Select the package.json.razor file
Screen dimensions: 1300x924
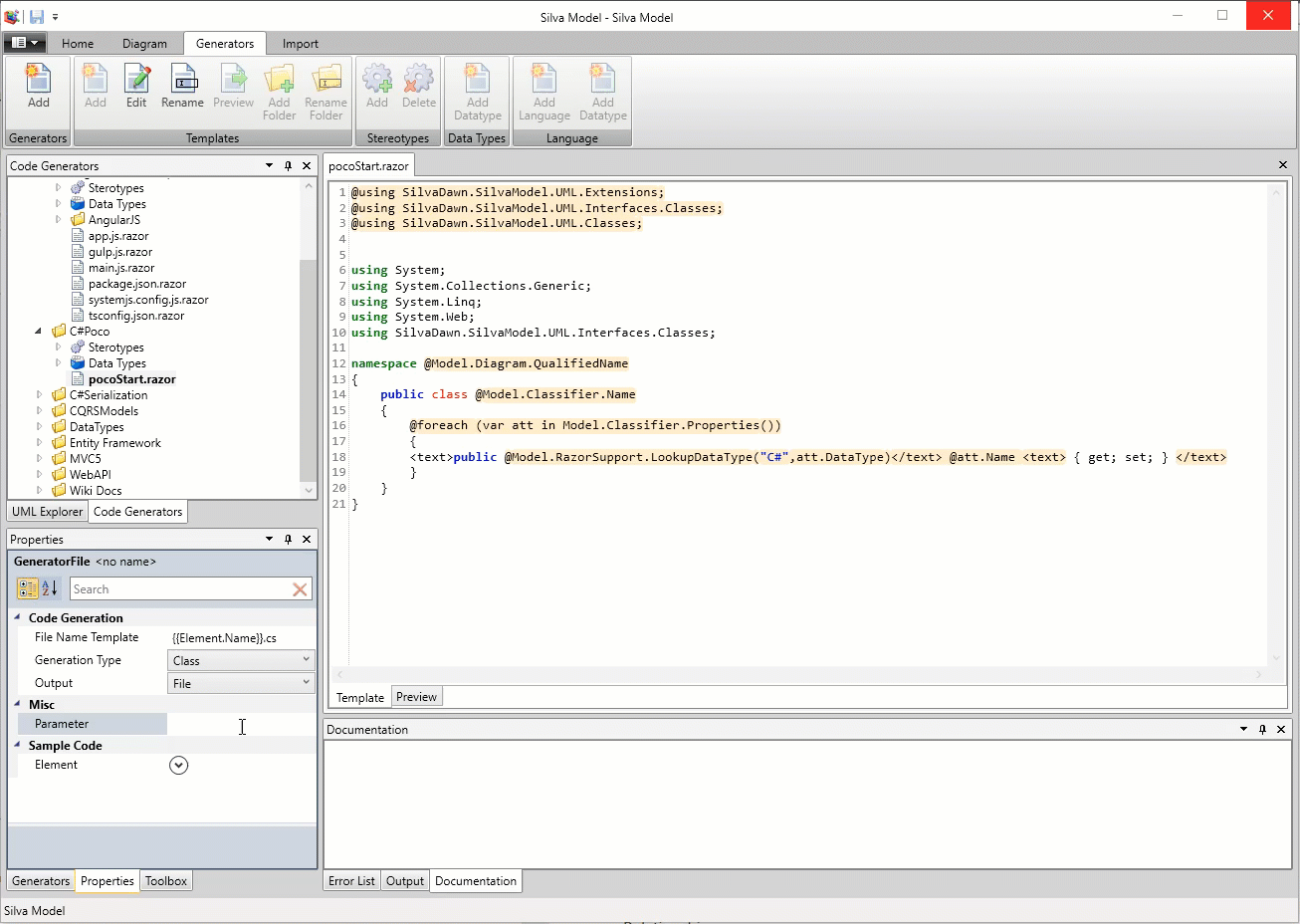129,284
